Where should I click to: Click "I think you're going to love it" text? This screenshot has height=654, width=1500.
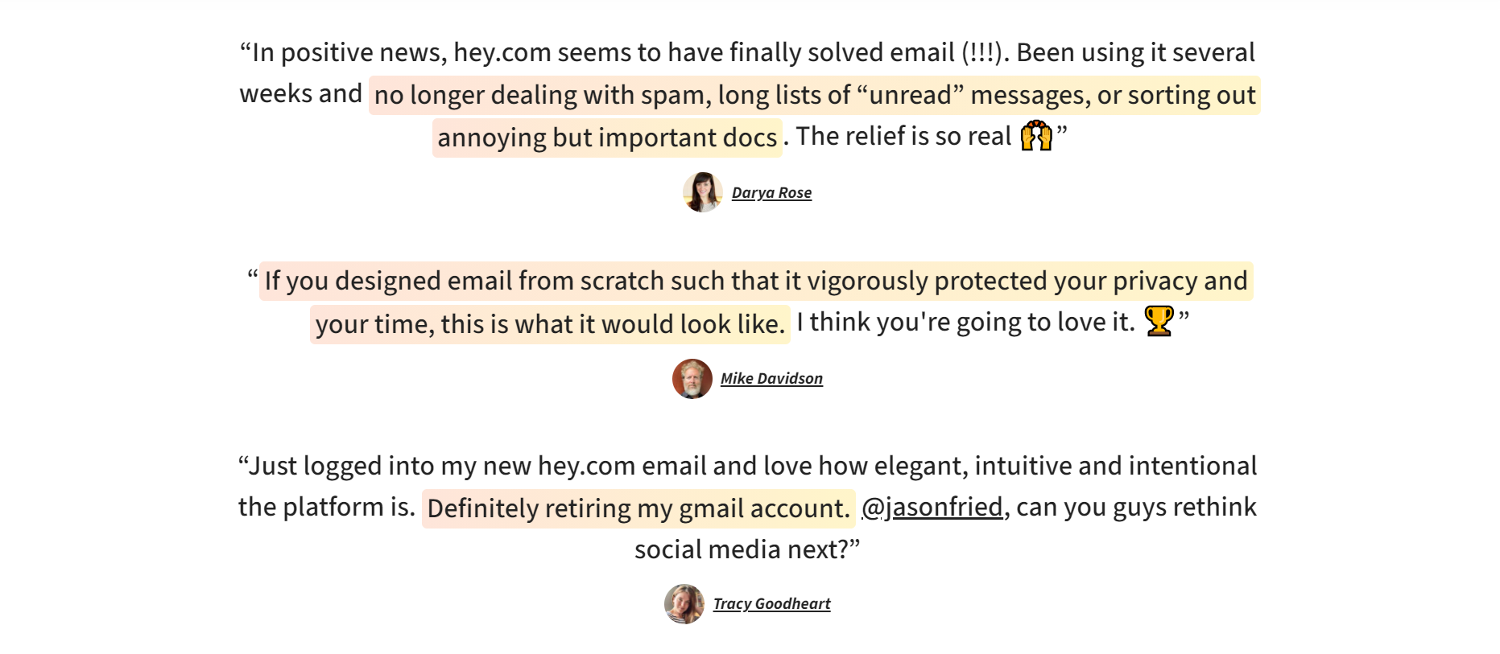point(965,323)
